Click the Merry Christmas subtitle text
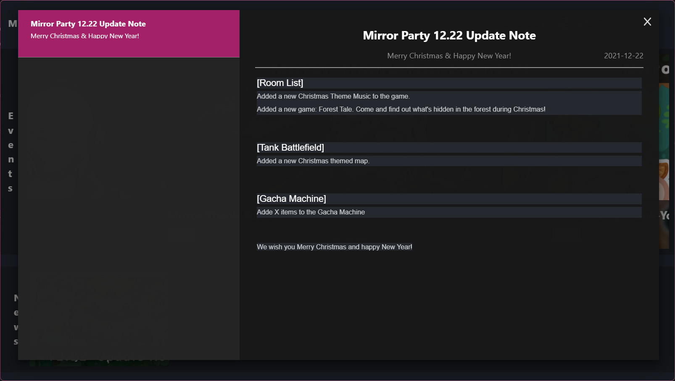 click(449, 55)
